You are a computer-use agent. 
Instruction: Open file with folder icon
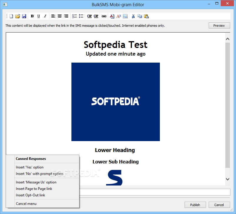pyautogui.click(x=18, y=16)
